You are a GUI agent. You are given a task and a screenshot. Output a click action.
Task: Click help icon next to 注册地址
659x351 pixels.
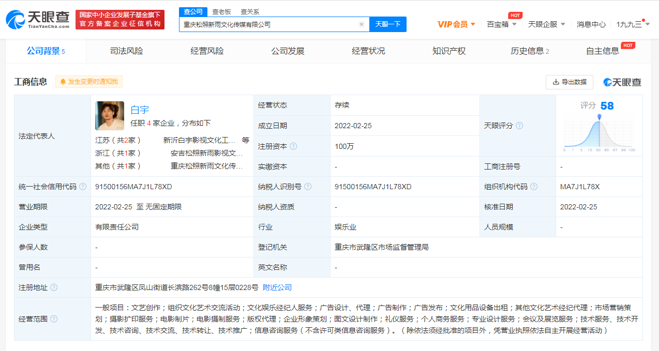coord(54,287)
